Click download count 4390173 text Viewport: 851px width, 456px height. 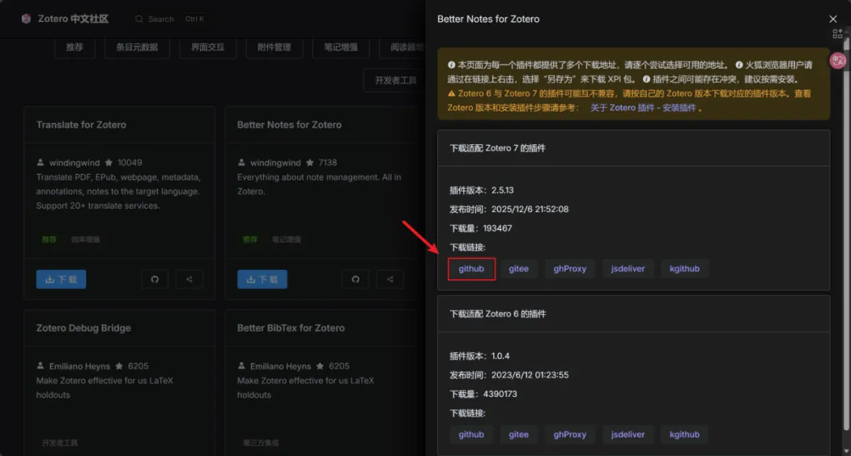point(484,395)
